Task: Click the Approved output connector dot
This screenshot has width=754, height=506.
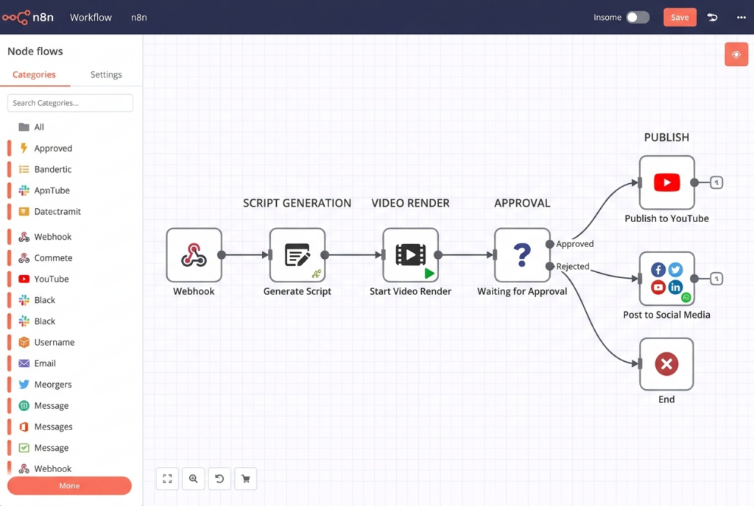Action: click(x=549, y=244)
